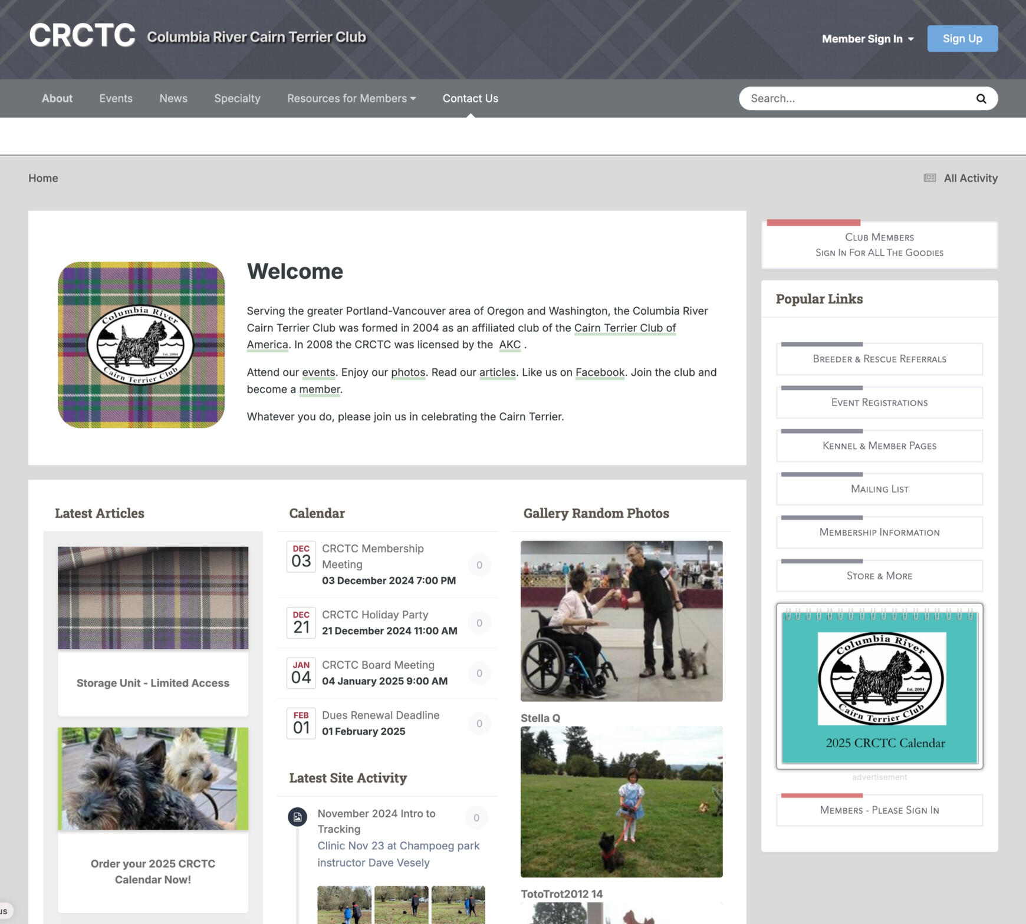Select the article icon in Latest Site Activity
1026x924 pixels.
(298, 817)
